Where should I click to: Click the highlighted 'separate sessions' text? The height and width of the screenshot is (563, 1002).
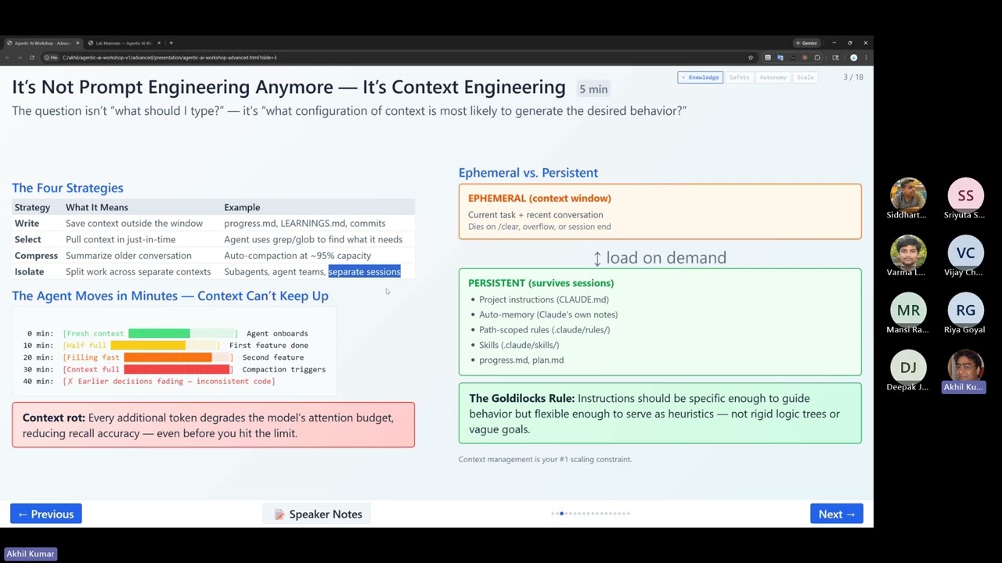point(364,271)
